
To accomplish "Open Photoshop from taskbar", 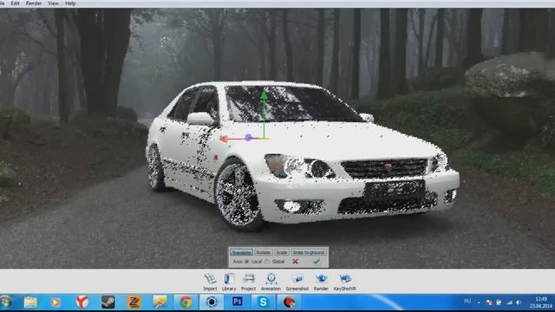I will click(x=237, y=302).
